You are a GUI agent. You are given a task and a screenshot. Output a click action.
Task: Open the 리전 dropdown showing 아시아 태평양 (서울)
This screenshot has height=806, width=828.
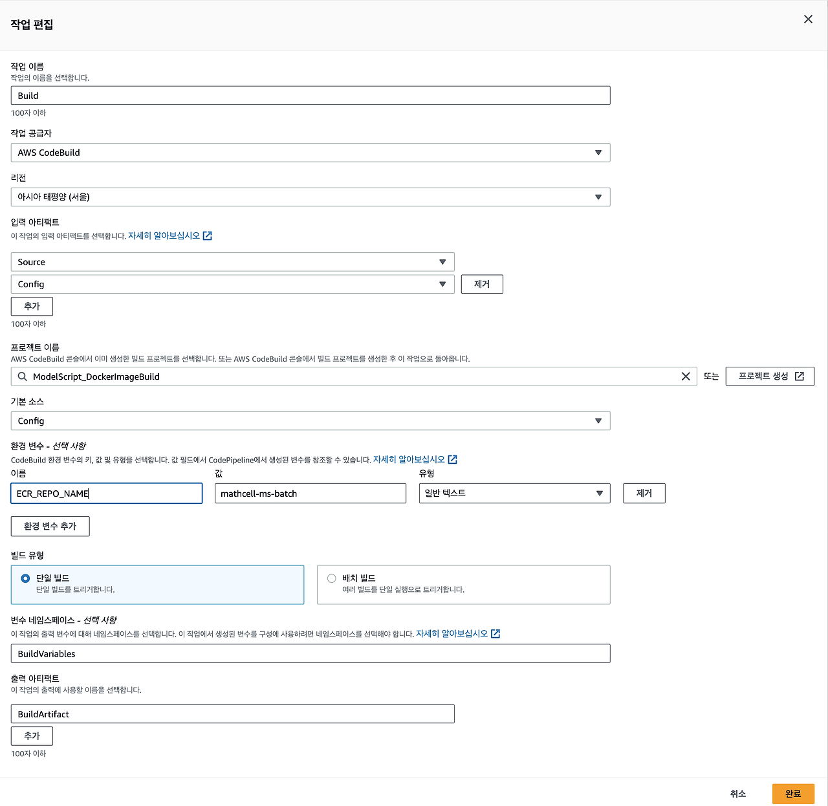pos(310,197)
